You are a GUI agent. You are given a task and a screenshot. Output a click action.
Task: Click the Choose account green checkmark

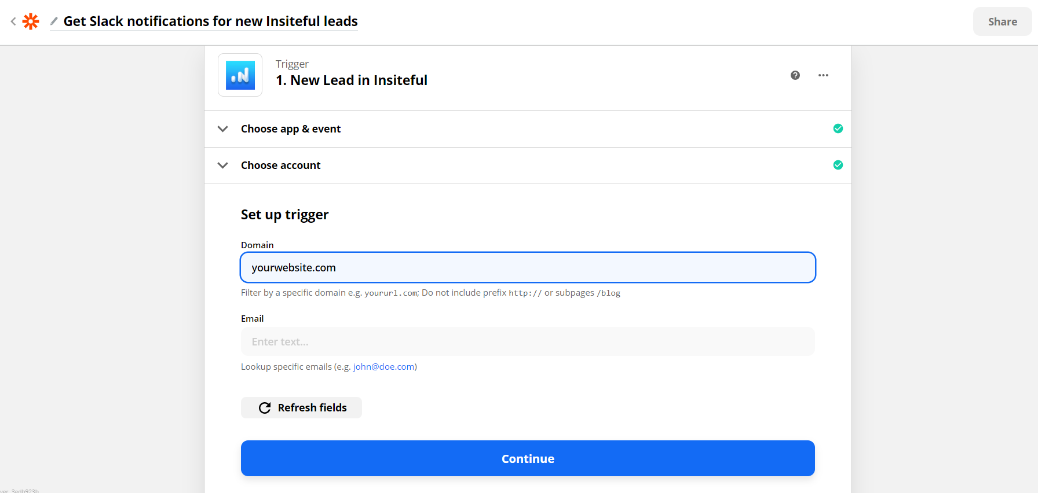click(x=838, y=165)
